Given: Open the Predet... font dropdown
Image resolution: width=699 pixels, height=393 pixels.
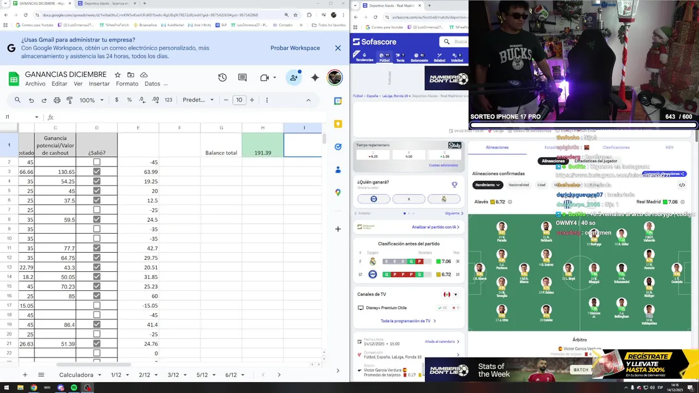Looking at the screenshot, I should (198, 100).
